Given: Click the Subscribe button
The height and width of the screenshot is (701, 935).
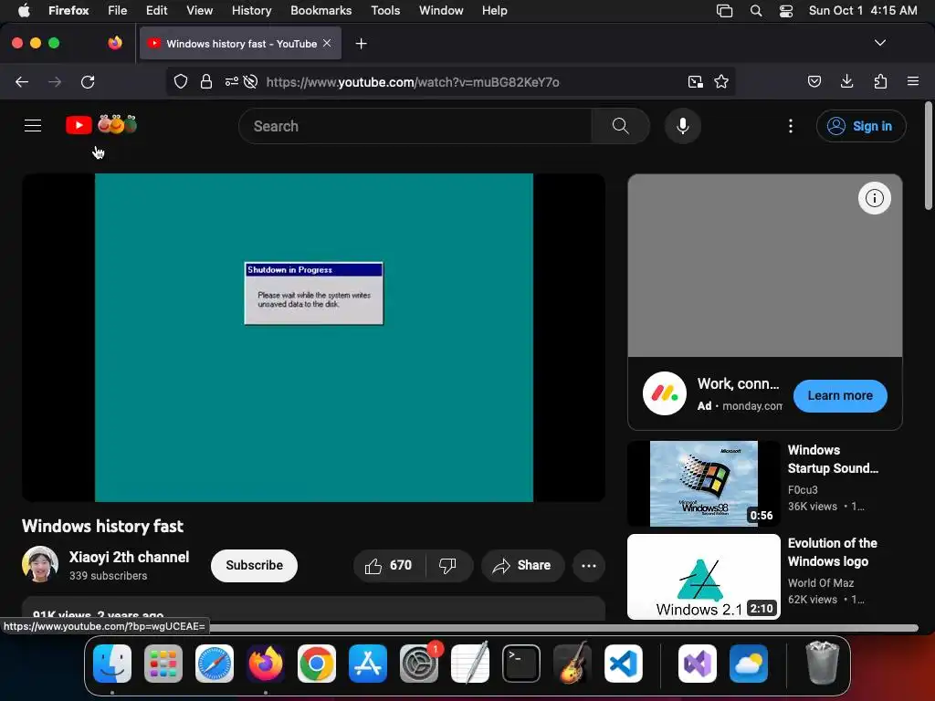Looking at the screenshot, I should coord(254,565).
